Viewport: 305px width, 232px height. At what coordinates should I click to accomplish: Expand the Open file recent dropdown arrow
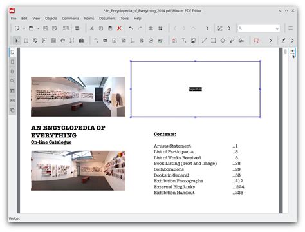click(38, 28)
